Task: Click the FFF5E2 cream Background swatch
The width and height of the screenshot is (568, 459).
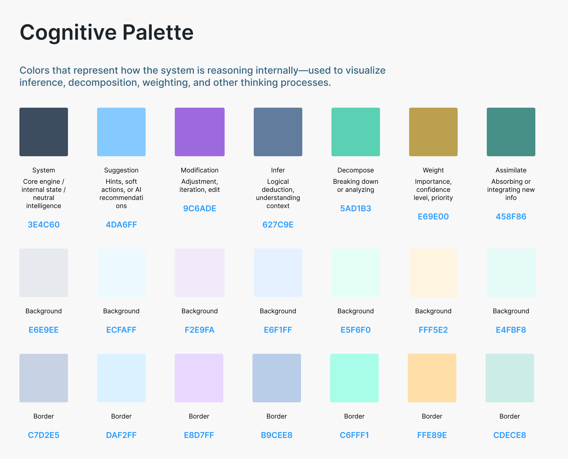Action: click(433, 273)
